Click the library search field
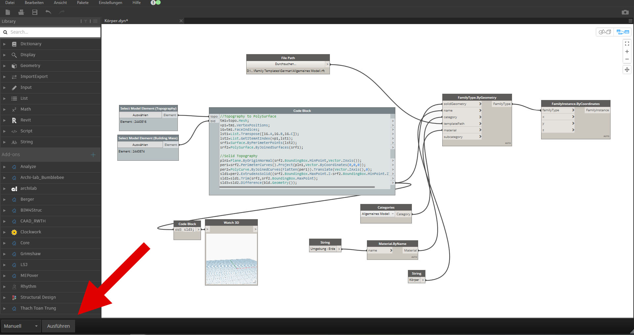The height and width of the screenshot is (335, 634). [x=53, y=32]
